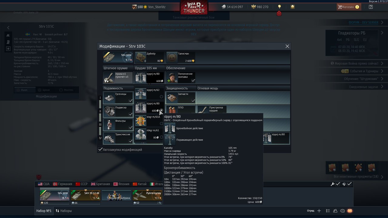
Task: Toggle auto-repair checkbox next to wrench
Action: (338, 184)
